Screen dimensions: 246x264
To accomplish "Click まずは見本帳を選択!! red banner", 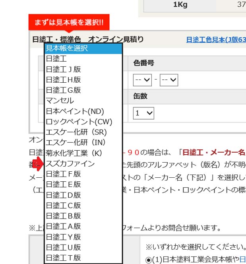I will pos(69,22).
